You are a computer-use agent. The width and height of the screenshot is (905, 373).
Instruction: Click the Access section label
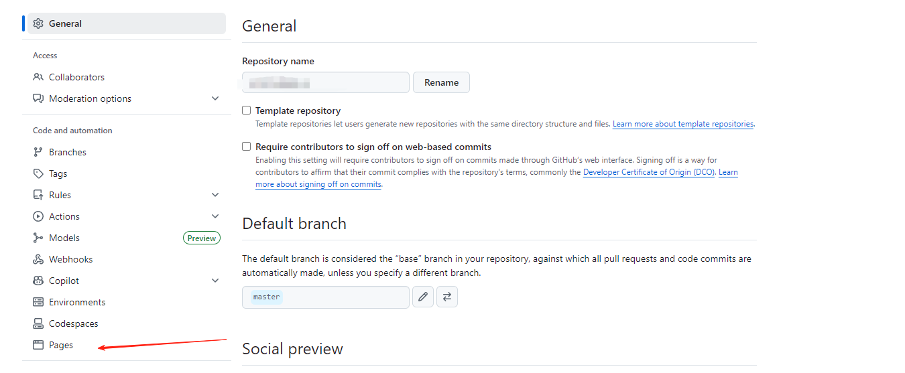[45, 56]
